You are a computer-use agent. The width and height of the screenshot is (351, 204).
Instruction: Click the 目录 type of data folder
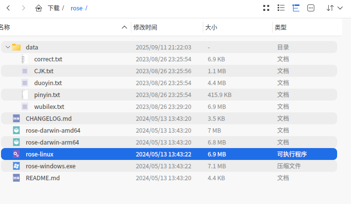[x=283, y=47]
